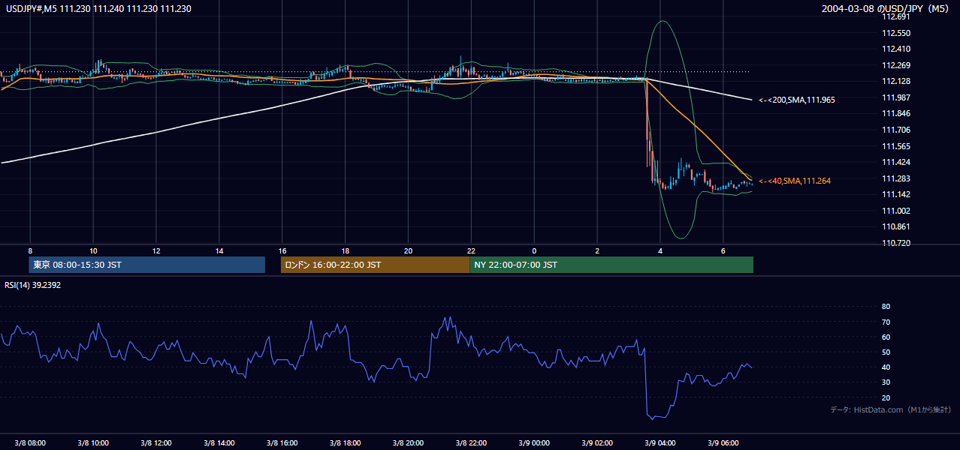Click price axis value 111.565
960x450 pixels.
[x=895, y=146]
